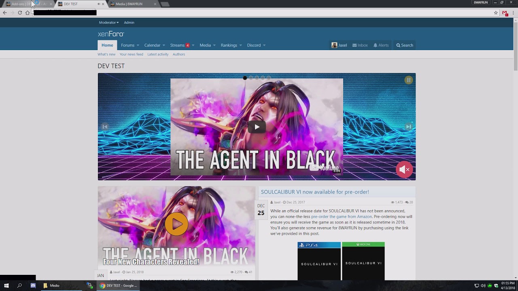Open the YouTube logo on the slider video
The width and height of the screenshot is (518, 291).
pos(324,168)
